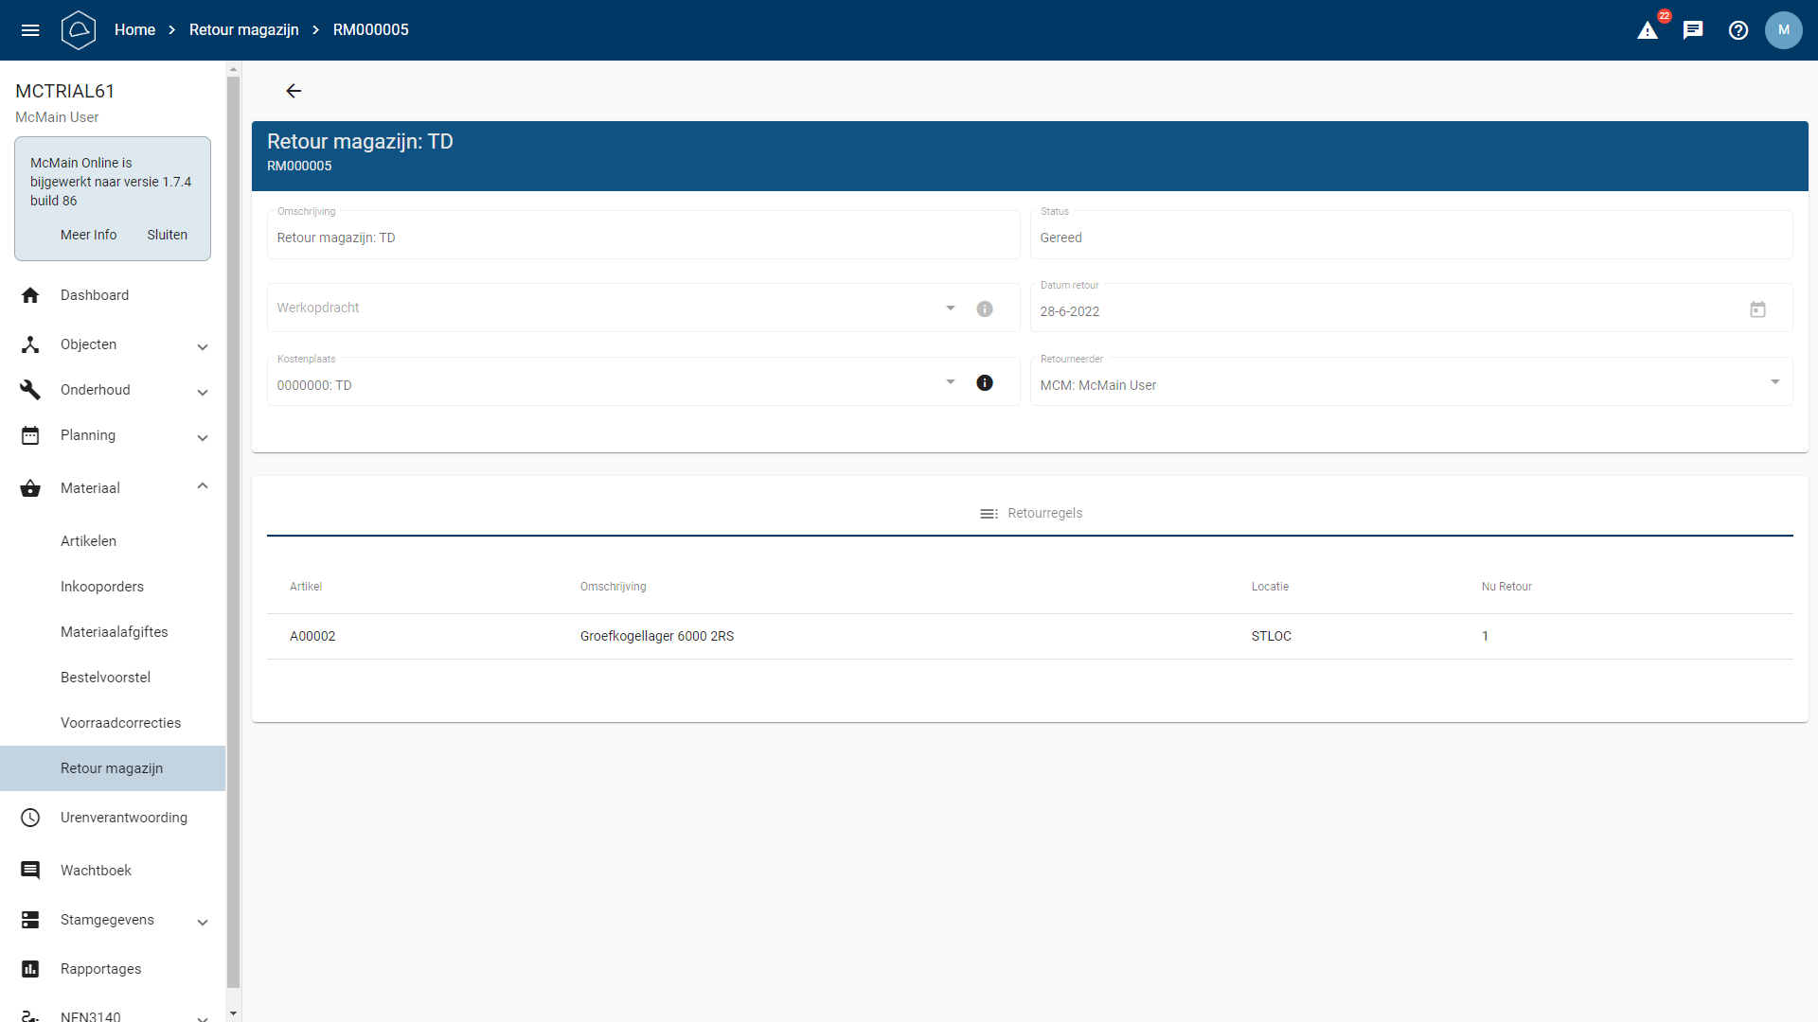Open the warning notifications icon
Screen dimensions: 1818x1022
[1648, 30]
